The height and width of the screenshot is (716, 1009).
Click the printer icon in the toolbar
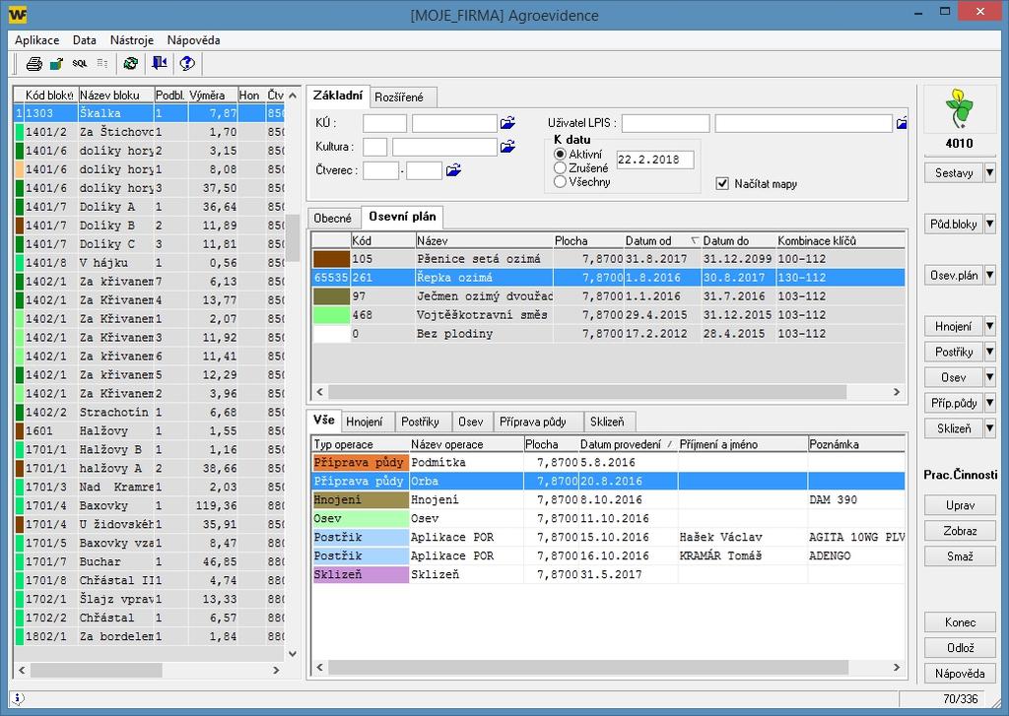(x=34, y=64)
